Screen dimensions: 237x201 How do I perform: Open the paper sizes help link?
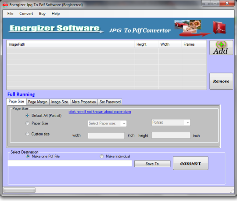click(100, 112)
